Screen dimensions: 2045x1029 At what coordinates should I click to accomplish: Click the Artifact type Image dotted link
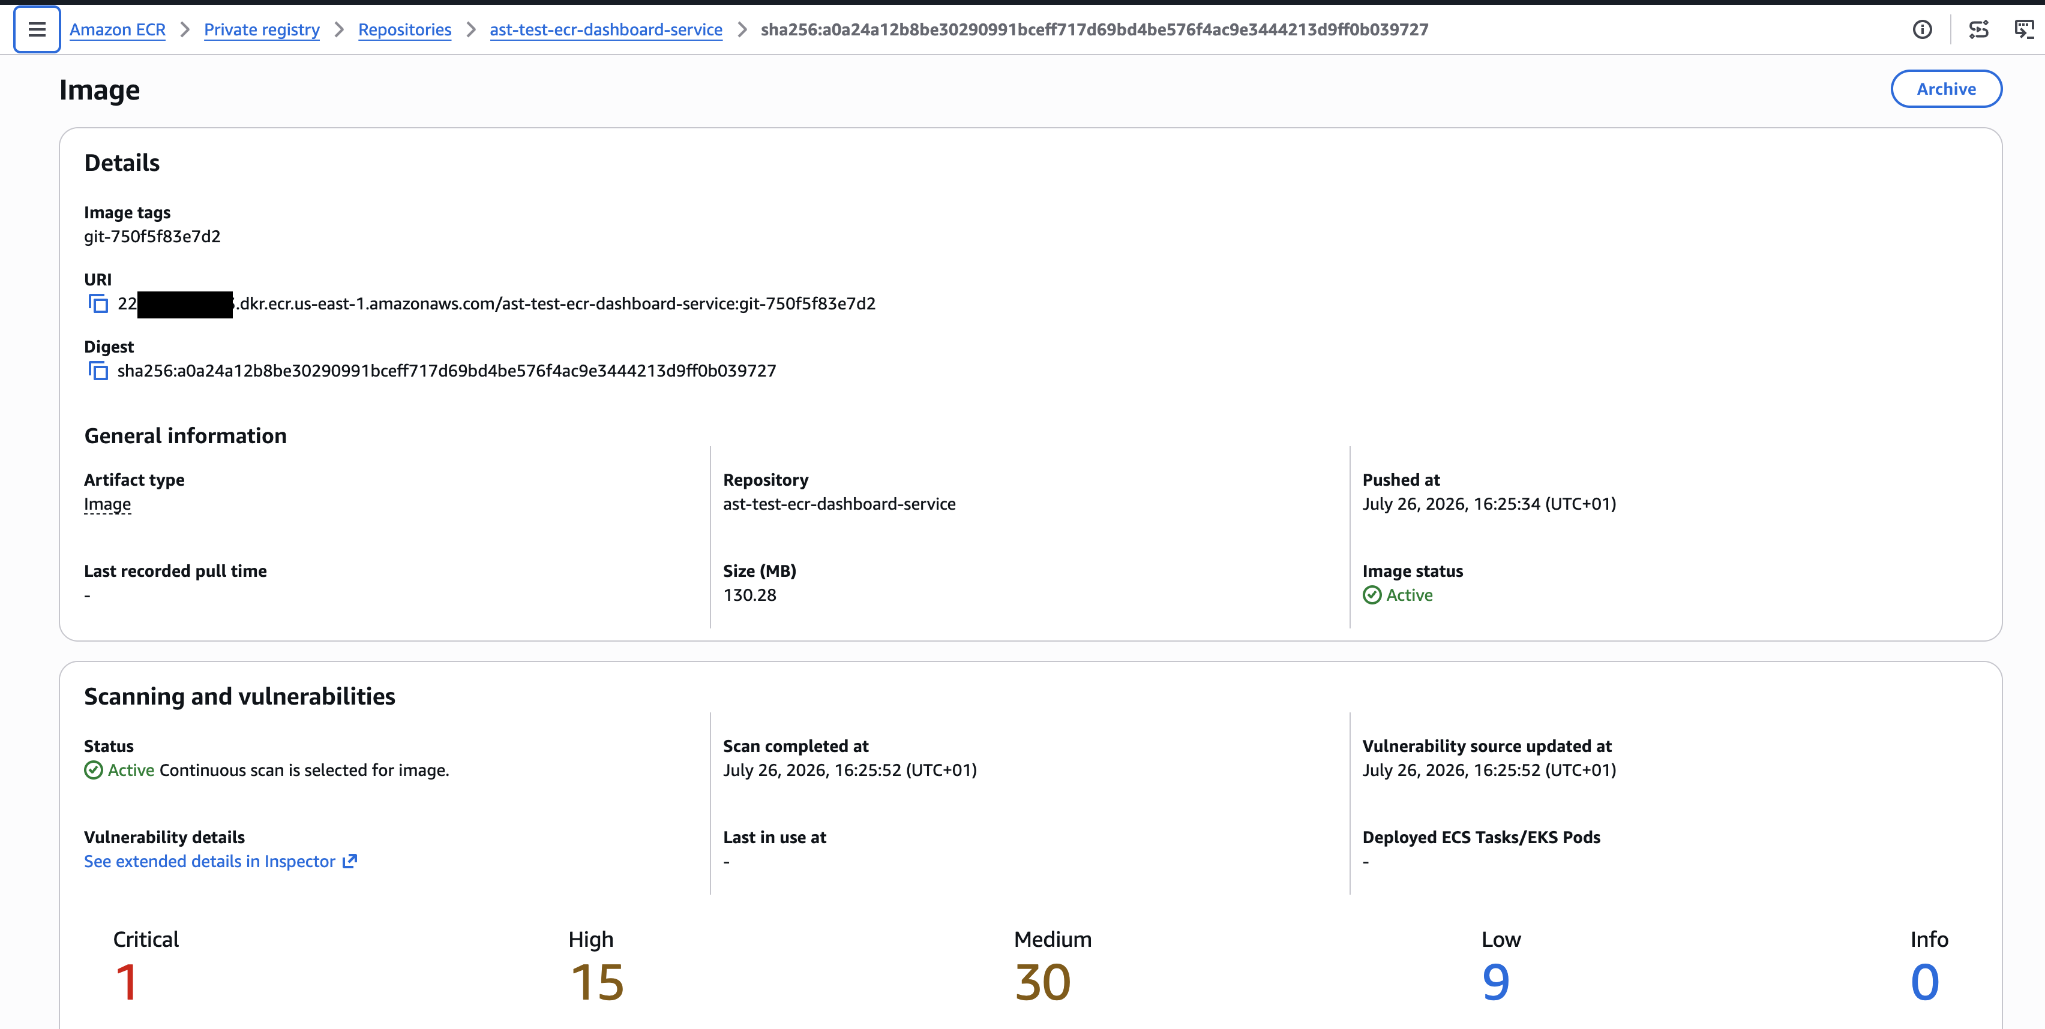[x=107, y=504]
